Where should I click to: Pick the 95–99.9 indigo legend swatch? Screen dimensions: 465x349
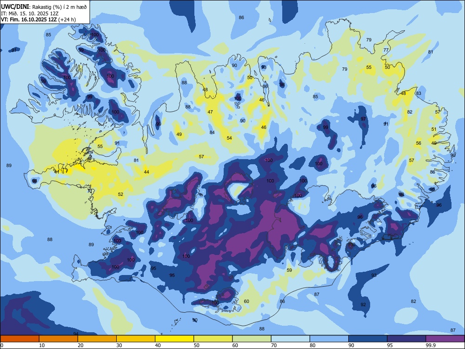click(406, 339)
